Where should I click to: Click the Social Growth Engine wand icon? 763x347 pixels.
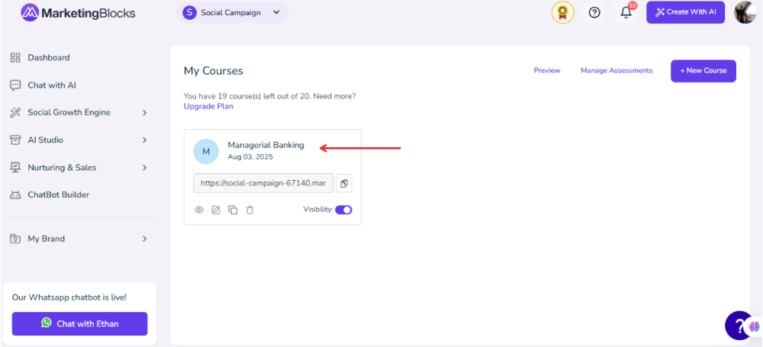pyautogui.click(x=15, y=112)
